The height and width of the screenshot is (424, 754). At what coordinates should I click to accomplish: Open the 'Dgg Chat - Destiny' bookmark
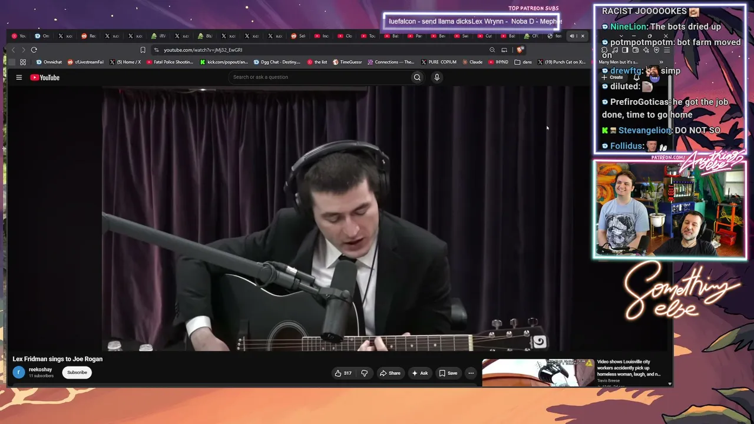[277, 62]
